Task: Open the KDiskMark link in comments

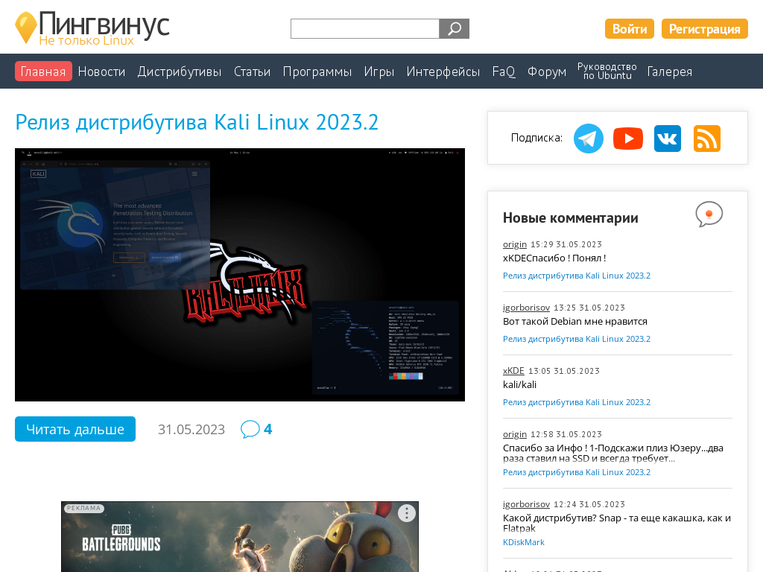Action: click(x=524, y=542)
